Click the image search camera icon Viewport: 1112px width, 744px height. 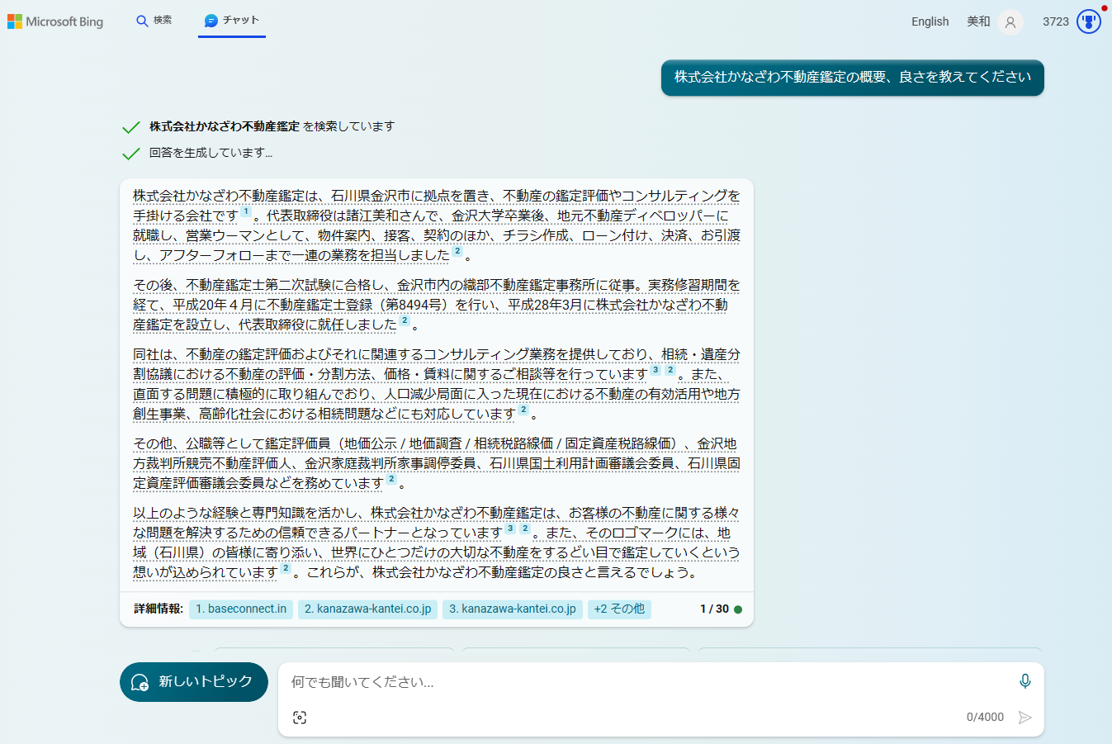pyautogui.click(x=300, y=718)
